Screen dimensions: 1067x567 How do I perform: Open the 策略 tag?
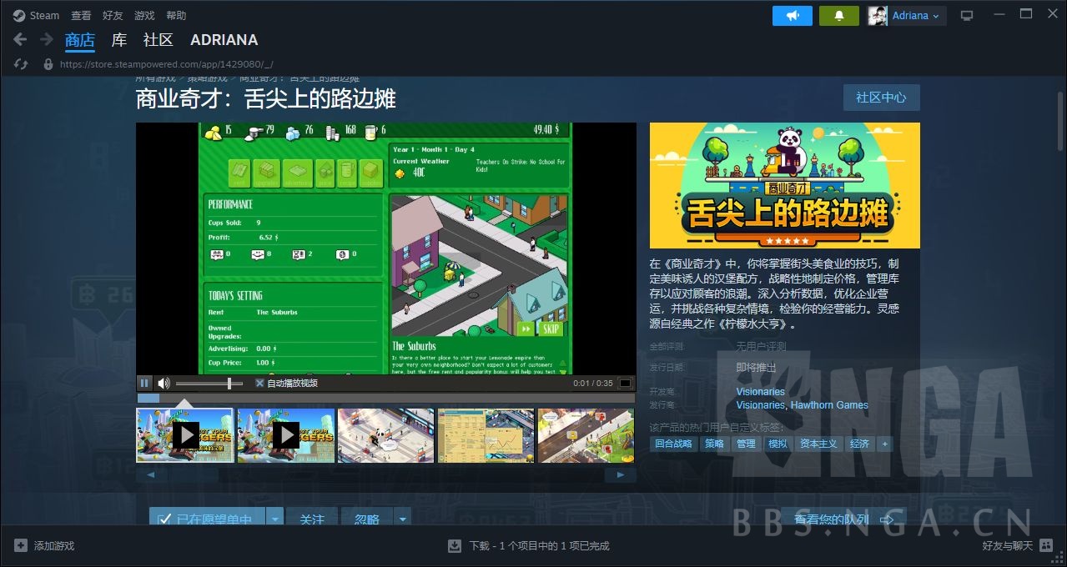tap(714, 444)
